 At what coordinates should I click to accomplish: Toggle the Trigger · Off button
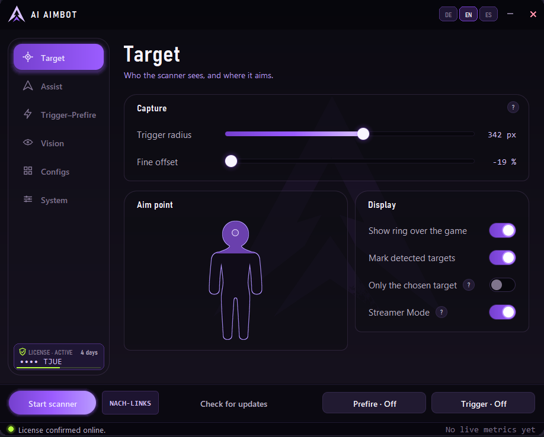click(483, 403)
